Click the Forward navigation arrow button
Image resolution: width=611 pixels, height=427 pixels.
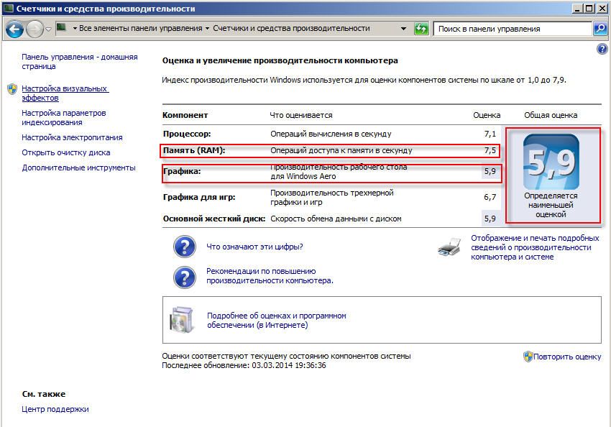click(x=34, y=29)
